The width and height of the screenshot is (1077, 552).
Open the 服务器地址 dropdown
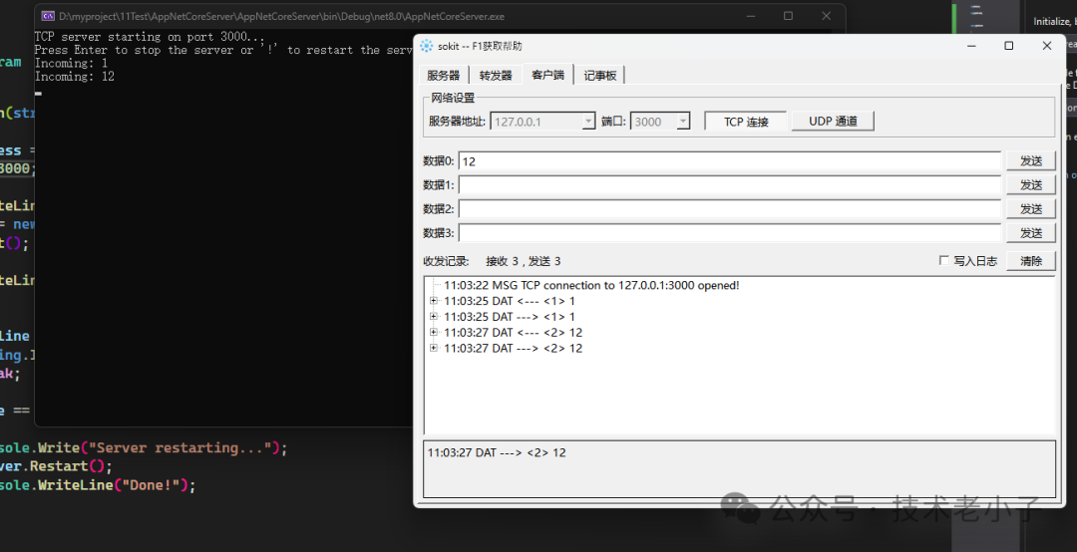(587, 122)
